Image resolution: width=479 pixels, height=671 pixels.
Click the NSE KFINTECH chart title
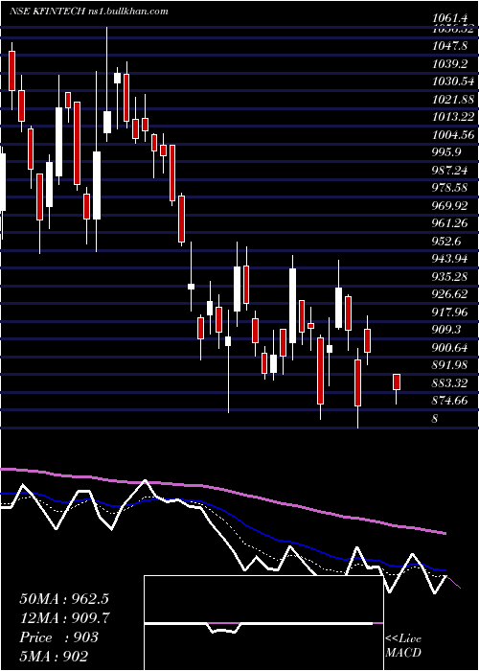(89, 12)
